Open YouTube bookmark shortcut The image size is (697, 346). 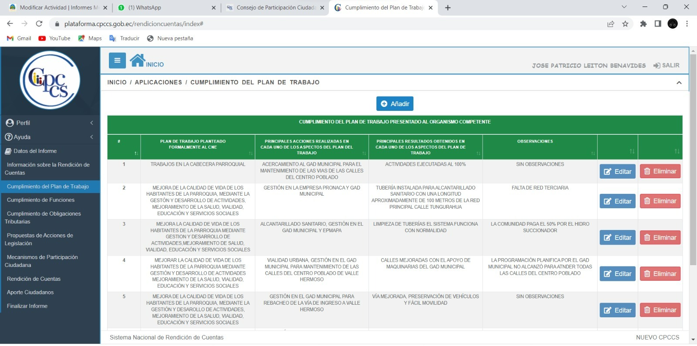tap(54, 38)
